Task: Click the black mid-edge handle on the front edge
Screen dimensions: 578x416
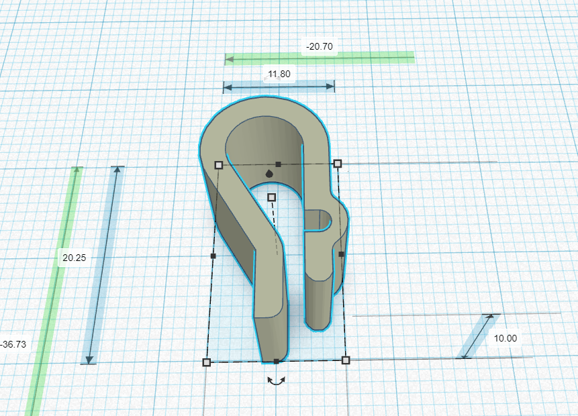Action: [277, 362]
